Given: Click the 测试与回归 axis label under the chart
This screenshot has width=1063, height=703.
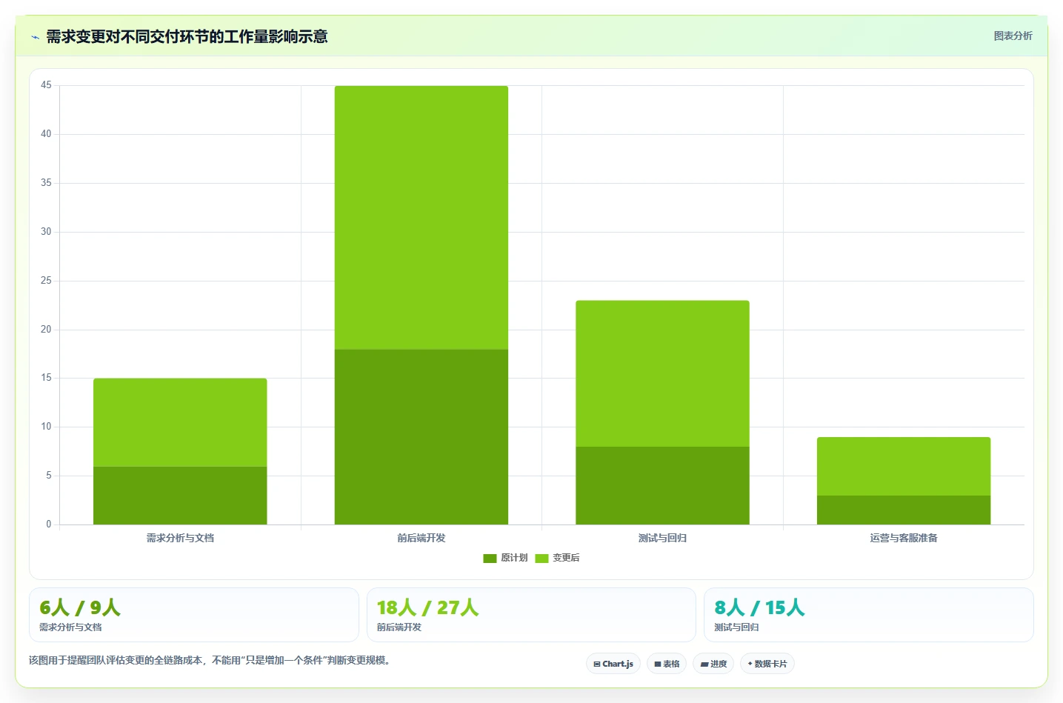Looking at the screenshot, I should (x=662, y=538).
